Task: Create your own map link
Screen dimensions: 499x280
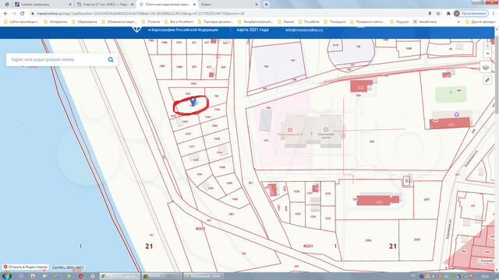Action: [x=68, y=267]
